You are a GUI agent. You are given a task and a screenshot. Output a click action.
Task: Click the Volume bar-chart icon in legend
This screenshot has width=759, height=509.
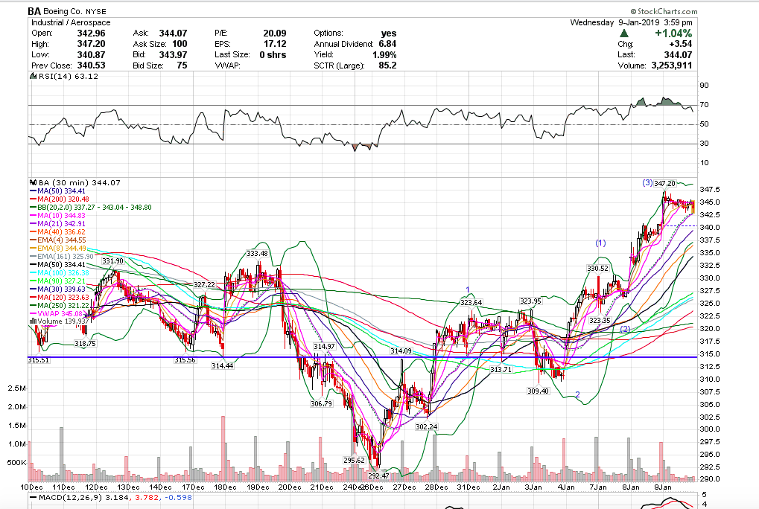(32, 321)
